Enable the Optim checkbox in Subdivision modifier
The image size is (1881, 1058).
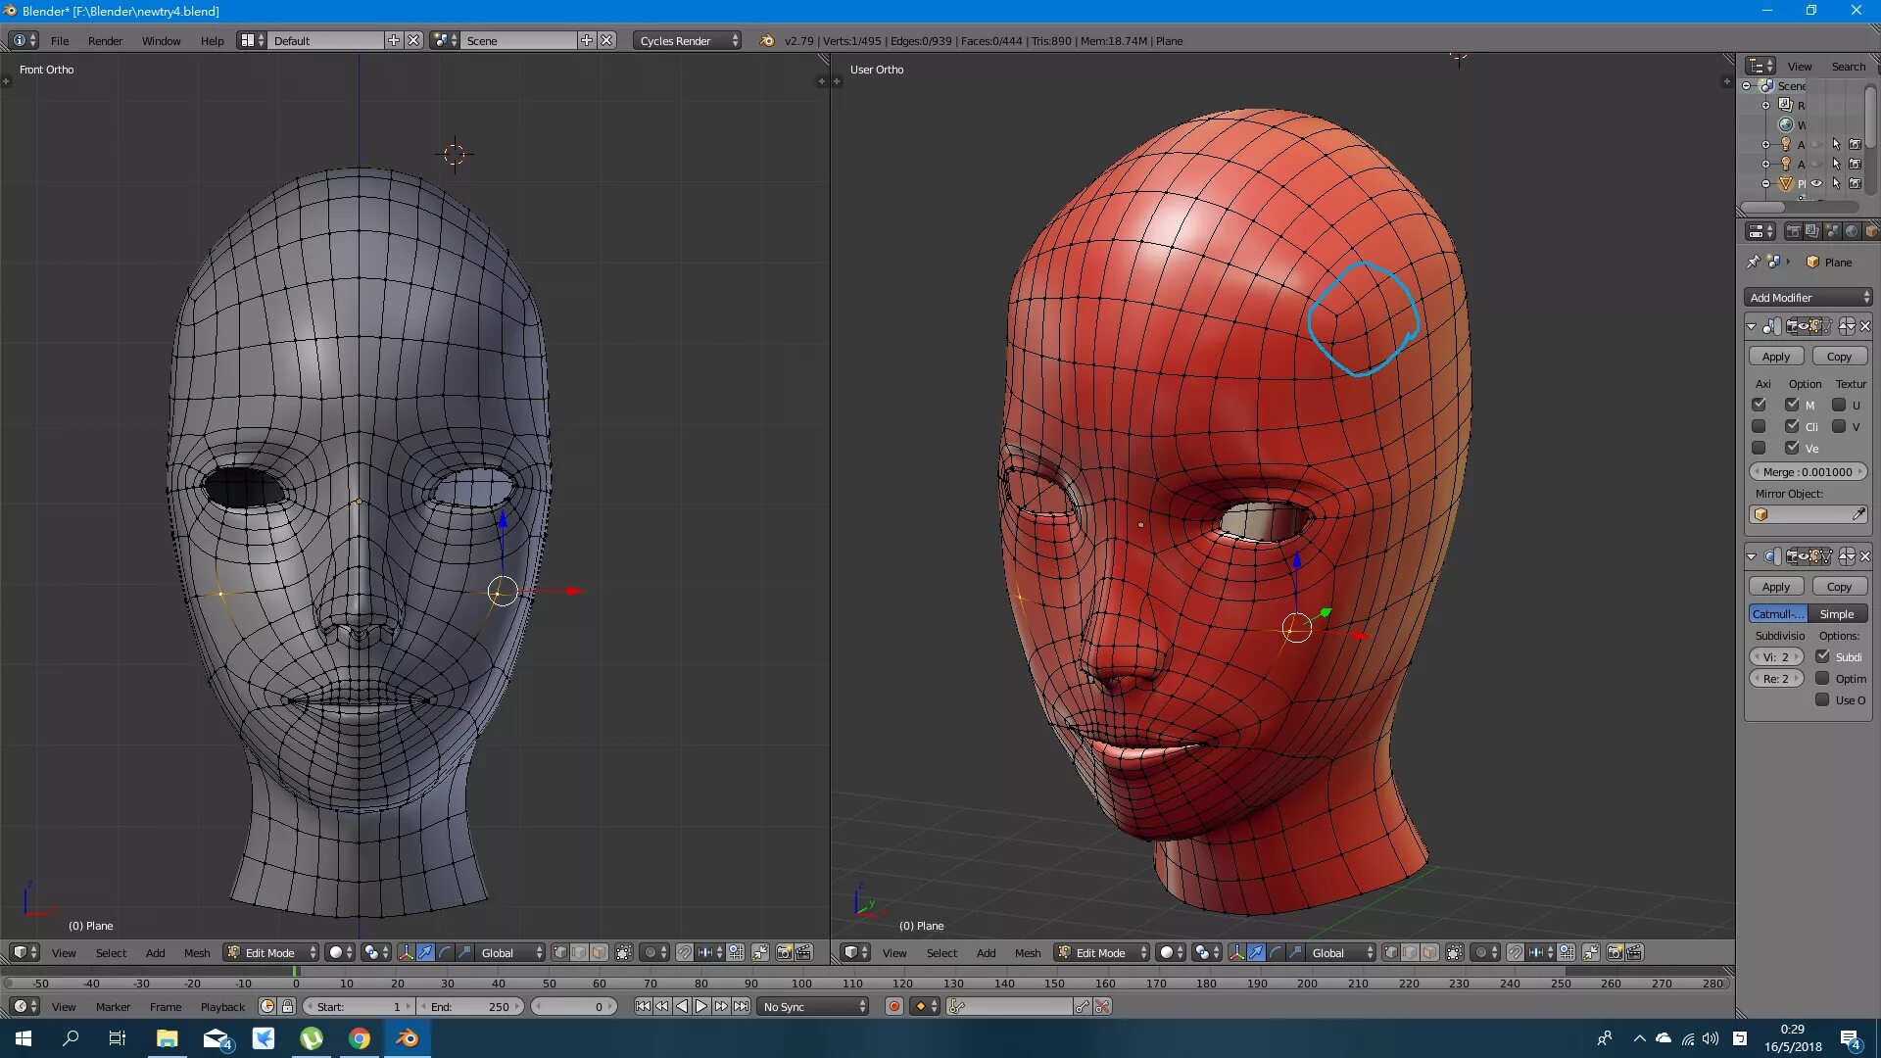pos(1822,678)
